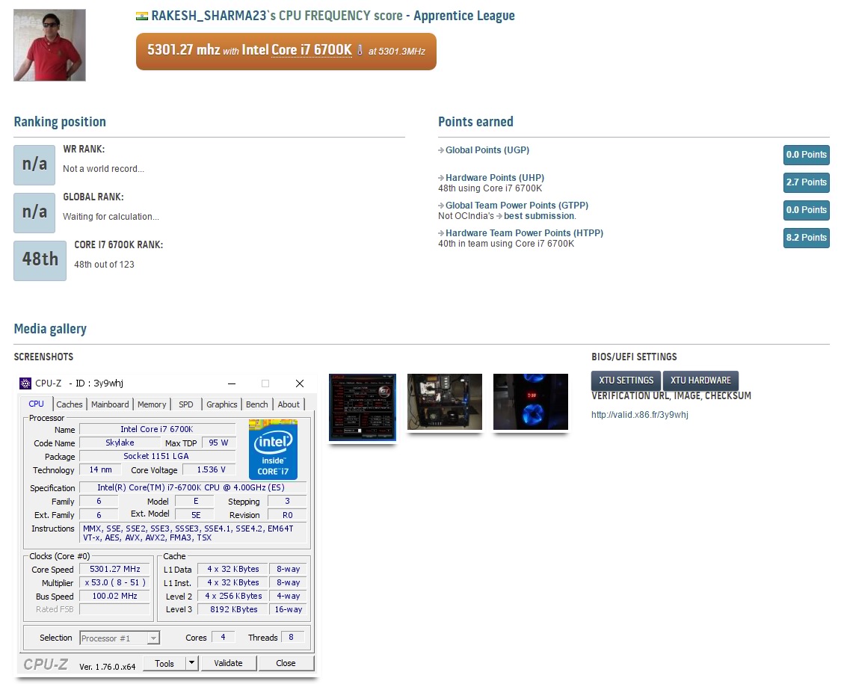Click the 8.2 Points team hardware badge
Viewport: 844px width, 684px height.
tap(807, 238)
